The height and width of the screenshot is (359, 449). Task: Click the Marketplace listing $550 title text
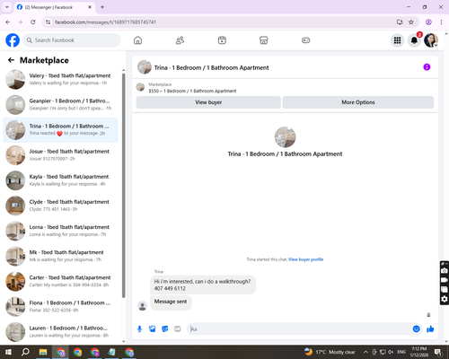click(x=192, y=91)
